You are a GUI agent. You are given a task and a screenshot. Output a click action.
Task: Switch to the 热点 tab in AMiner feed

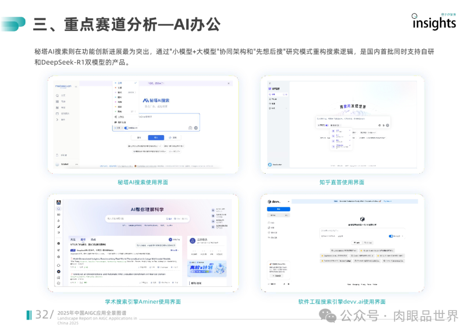pos(93,239)
